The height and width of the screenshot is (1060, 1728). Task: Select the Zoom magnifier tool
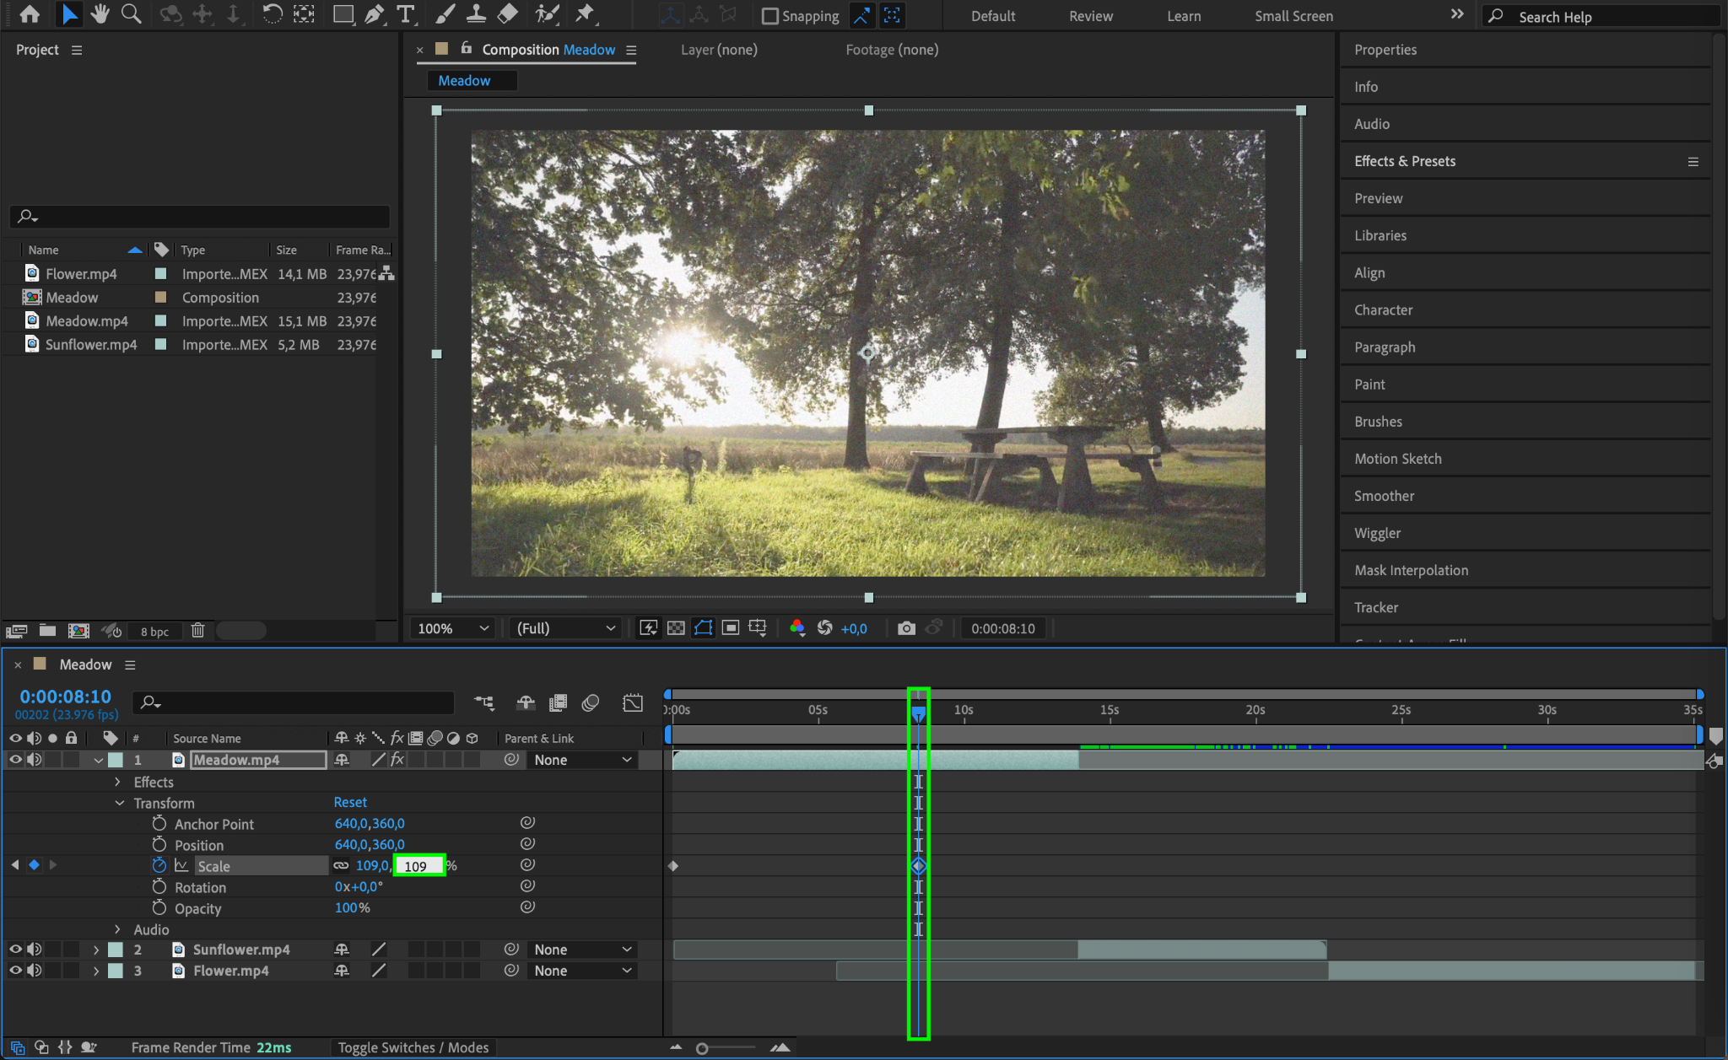131,14
